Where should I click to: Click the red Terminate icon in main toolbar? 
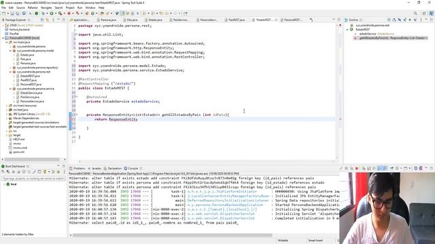[69, 14]
